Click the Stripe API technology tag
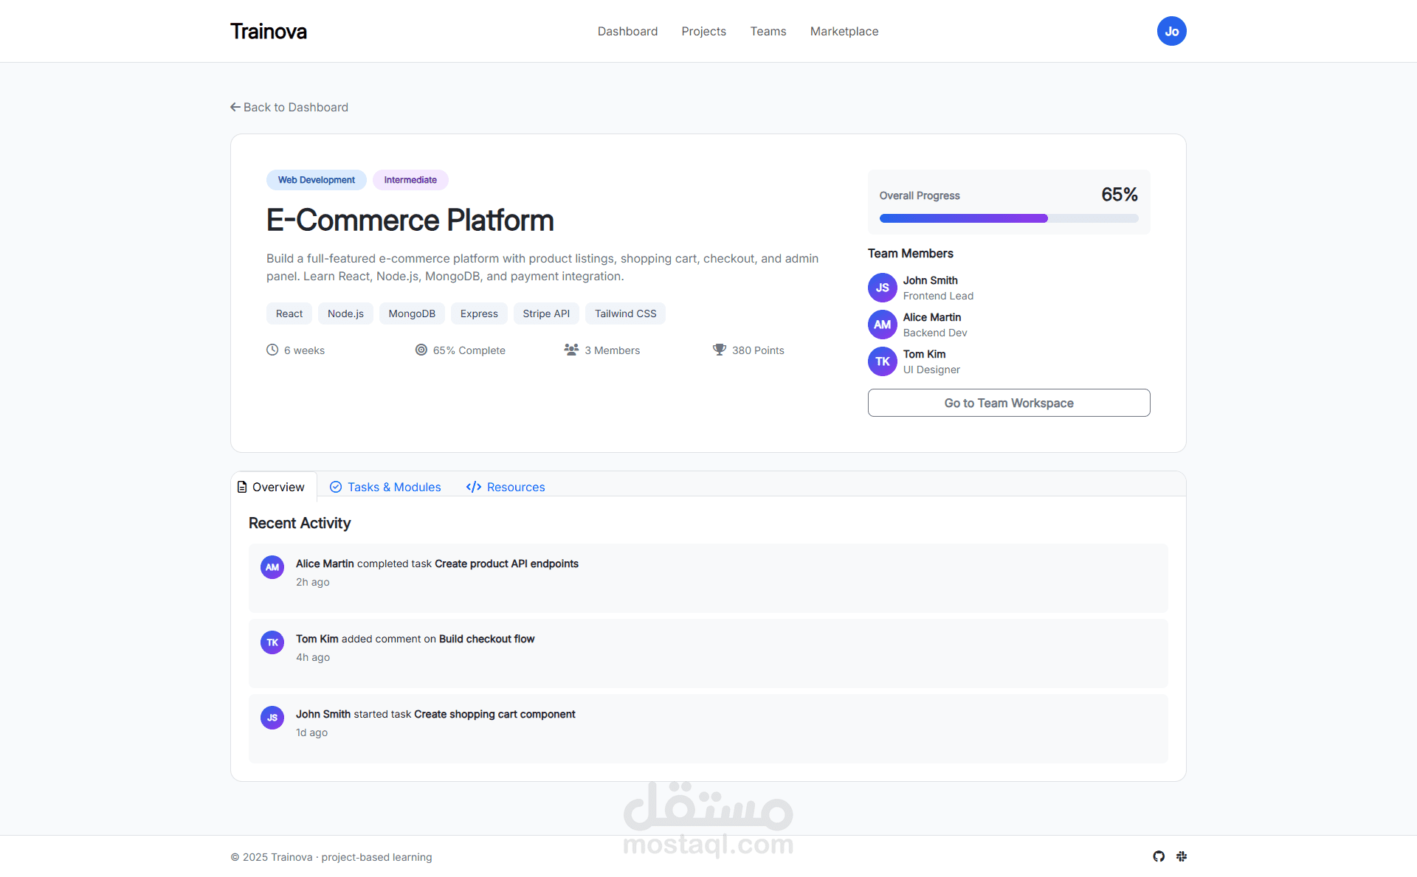This screenshot has width=1417, height=877. 546,313
